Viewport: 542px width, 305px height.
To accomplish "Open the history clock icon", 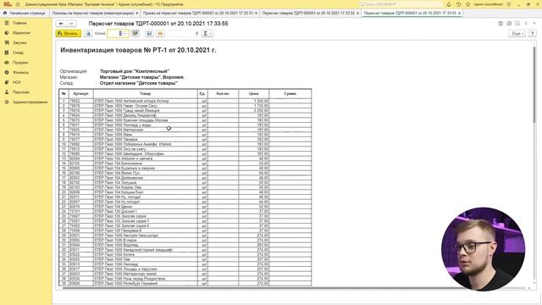I will 458,4.
